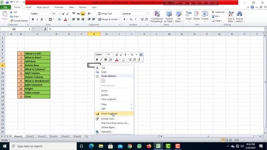Click the Delete cells icon in ribbon
Screen dimensions: 267x150
click(196, 14)
